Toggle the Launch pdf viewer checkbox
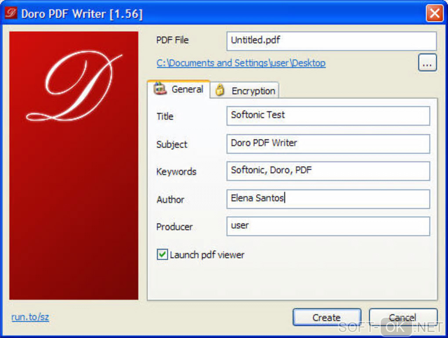The height and width of the screenshot is (338, 448). 162,254
